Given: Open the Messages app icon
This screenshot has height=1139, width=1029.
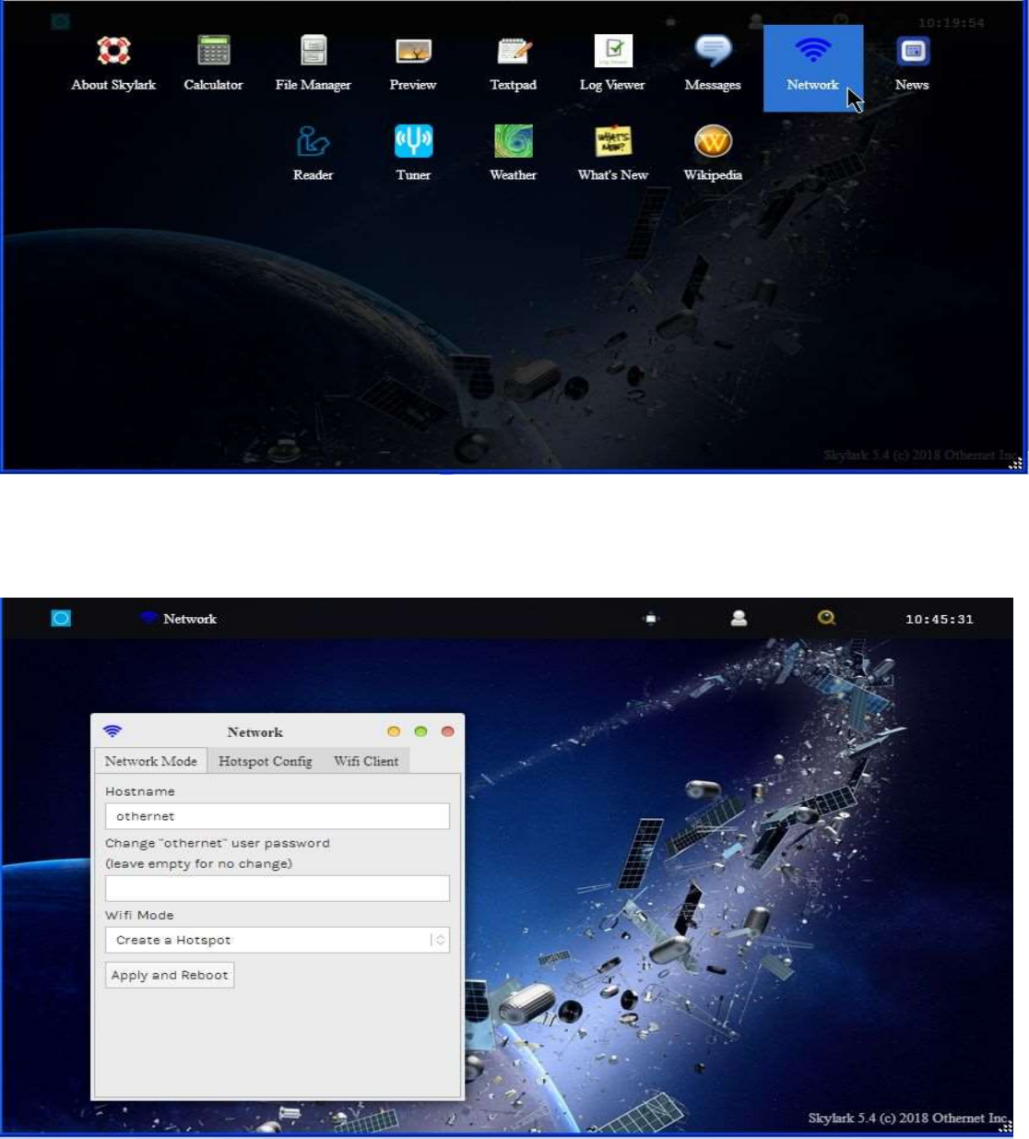Looking at the screenshot, I should click(713, 63).
